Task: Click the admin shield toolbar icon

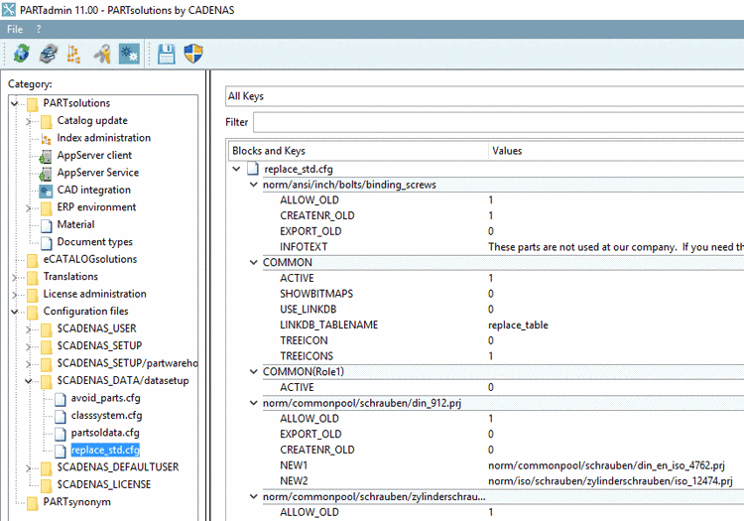Action: point(194,55)
